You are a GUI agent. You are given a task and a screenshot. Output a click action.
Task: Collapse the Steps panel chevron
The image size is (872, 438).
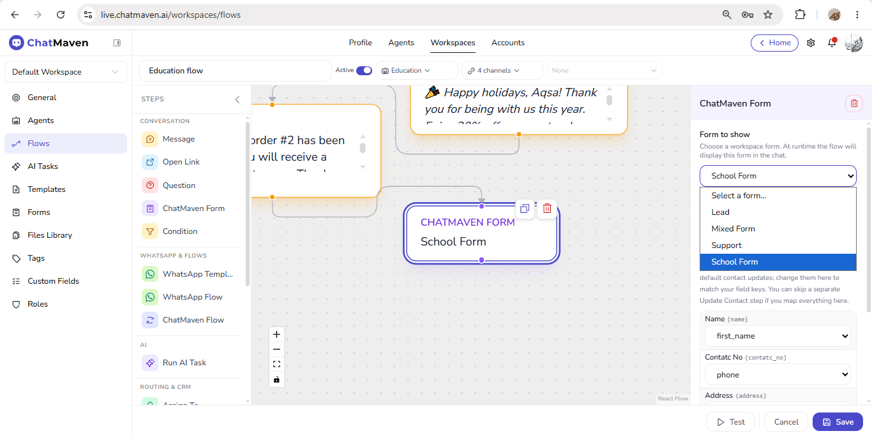coord(237,99)
